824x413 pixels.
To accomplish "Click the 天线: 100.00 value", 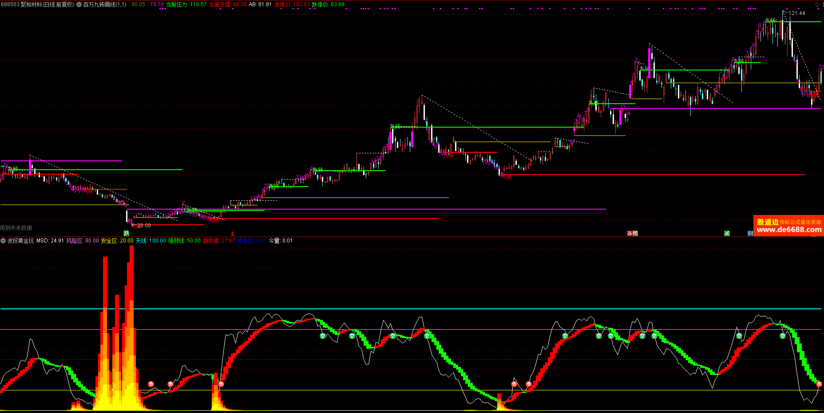I will coord(151,241).
